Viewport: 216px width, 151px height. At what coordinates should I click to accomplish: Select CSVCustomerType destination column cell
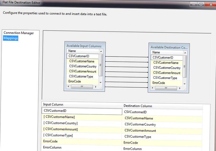click(162, 137)
